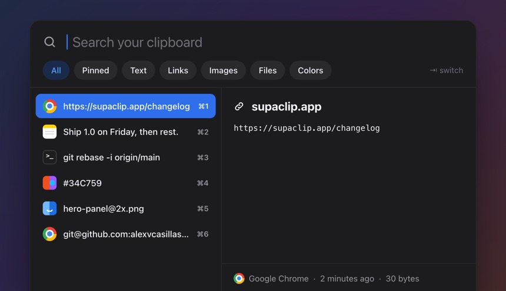Select the https://supaclip.app/changelog clip
This screenshot has height=291, width=506.
coord(125,106)
